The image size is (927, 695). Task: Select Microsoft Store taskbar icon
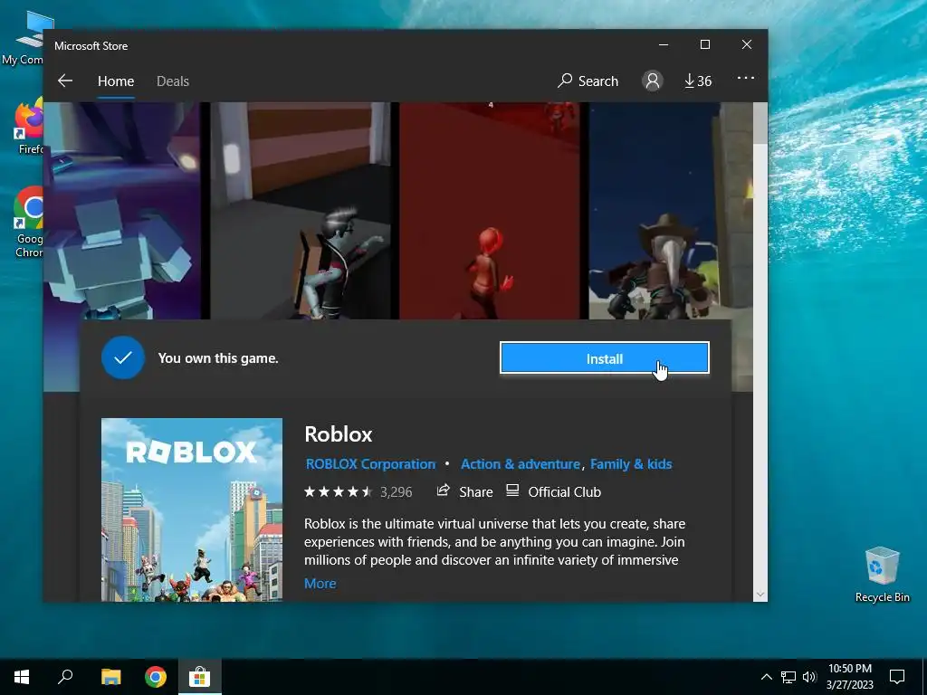coord(200,677)
